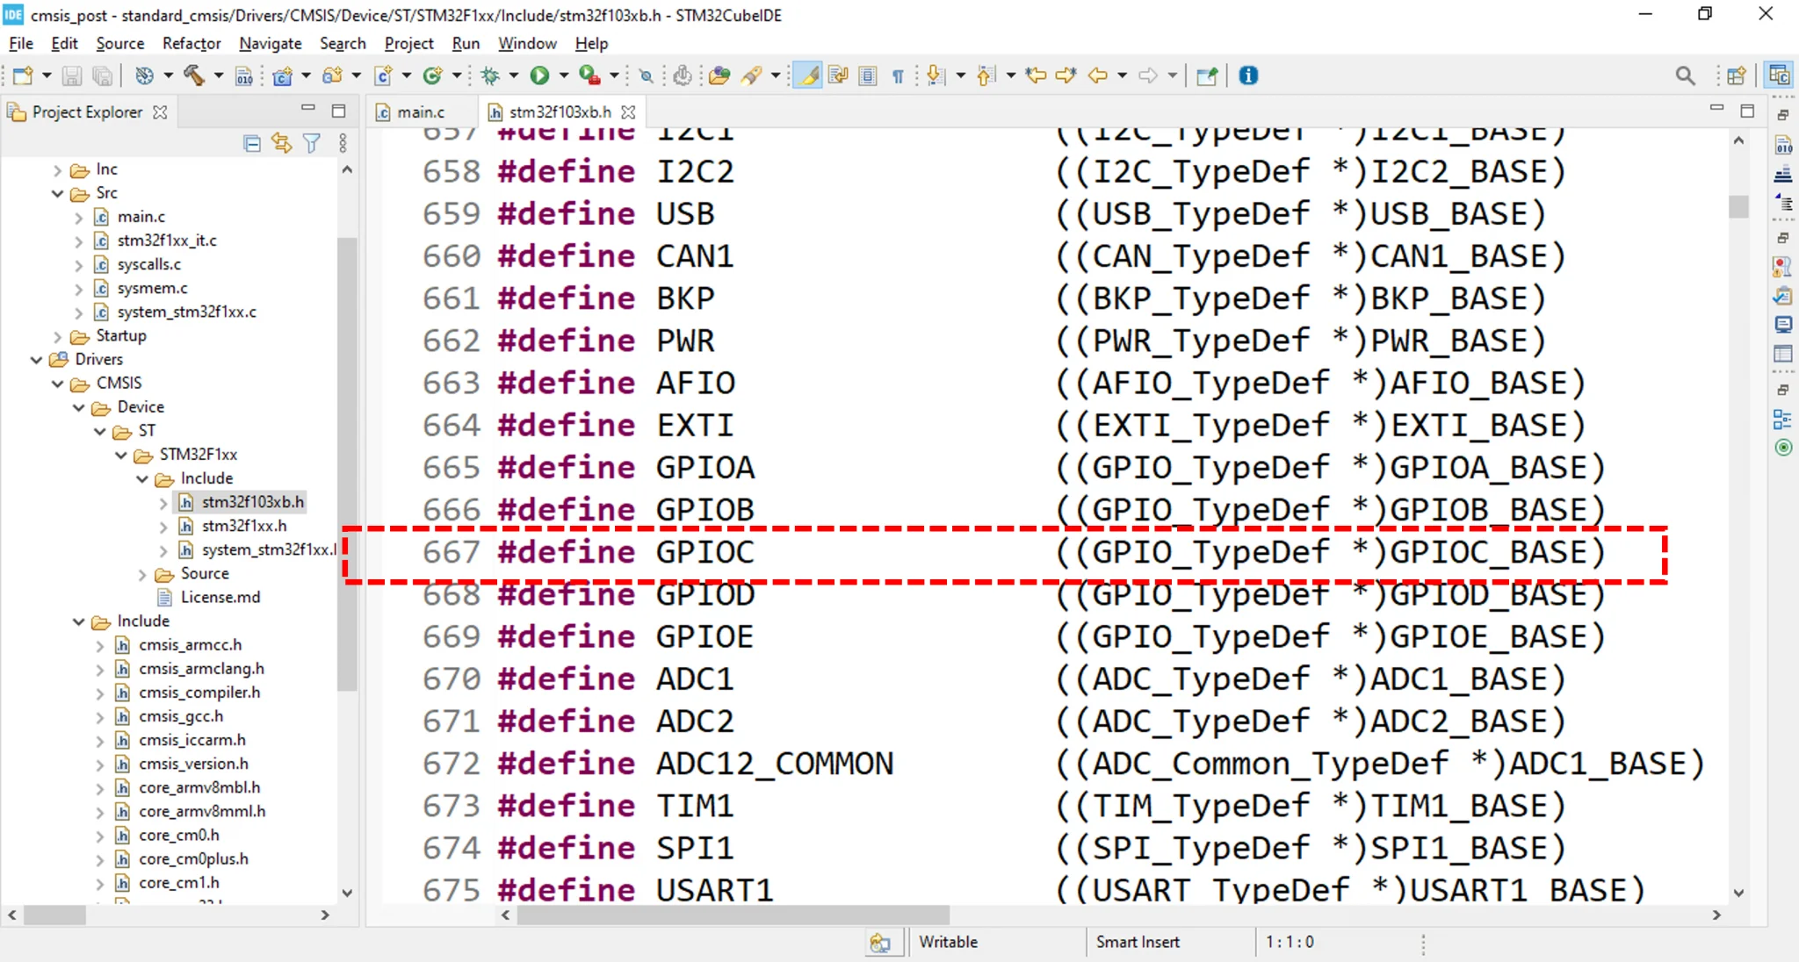Click Collapse All in Project Explorer
The height and width of the screenshot is (962, 1799).
click(252, 143)
